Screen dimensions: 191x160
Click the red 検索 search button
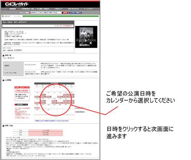(x=65, y=13)
